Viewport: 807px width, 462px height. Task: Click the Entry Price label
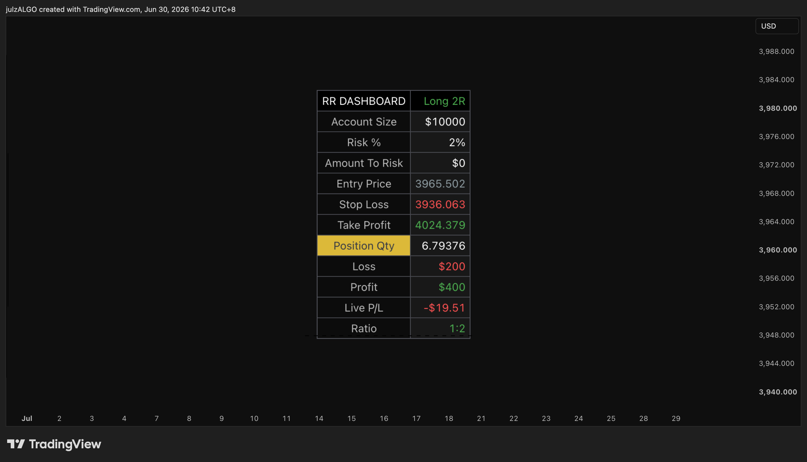point(364,183)
